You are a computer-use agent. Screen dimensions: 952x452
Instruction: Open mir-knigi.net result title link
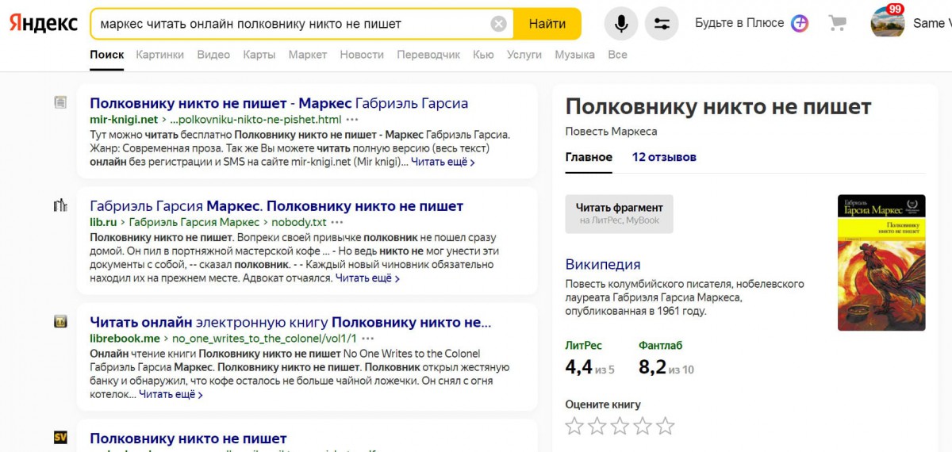pyautogui.click(x=279, y=103)
